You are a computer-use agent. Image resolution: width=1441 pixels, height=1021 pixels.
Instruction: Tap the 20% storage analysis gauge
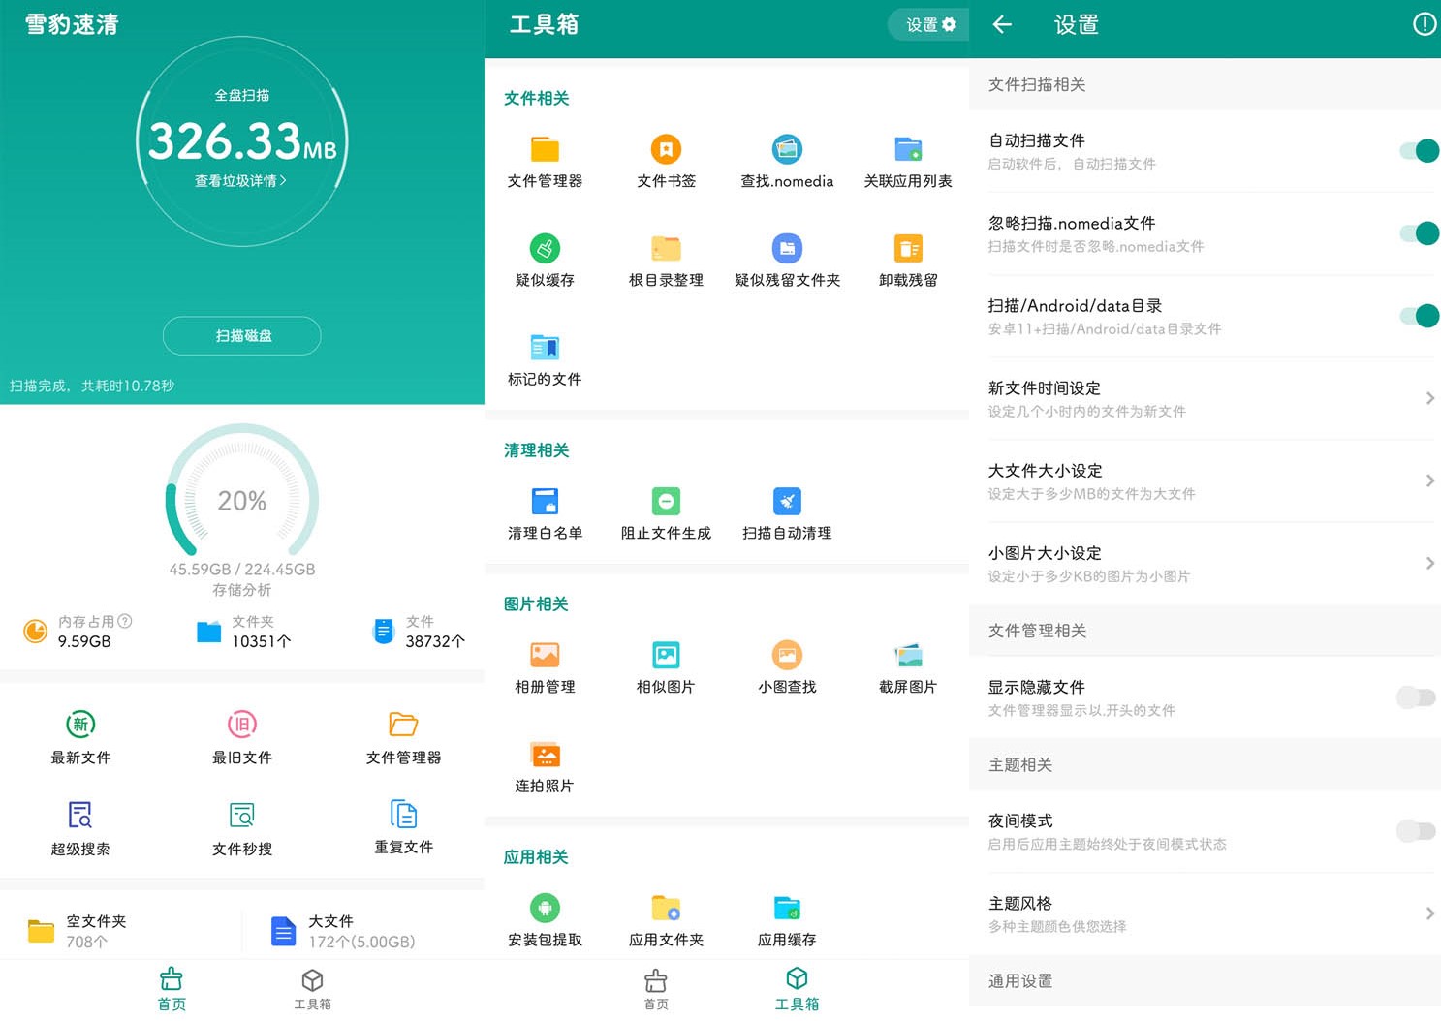(242, 501)
